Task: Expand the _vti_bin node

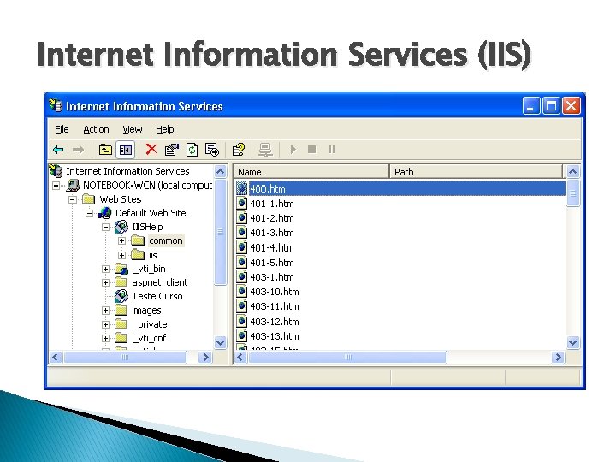Action: pos(105,269)
